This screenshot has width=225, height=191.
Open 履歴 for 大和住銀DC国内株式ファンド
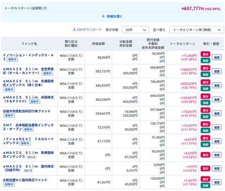point(217,182)
